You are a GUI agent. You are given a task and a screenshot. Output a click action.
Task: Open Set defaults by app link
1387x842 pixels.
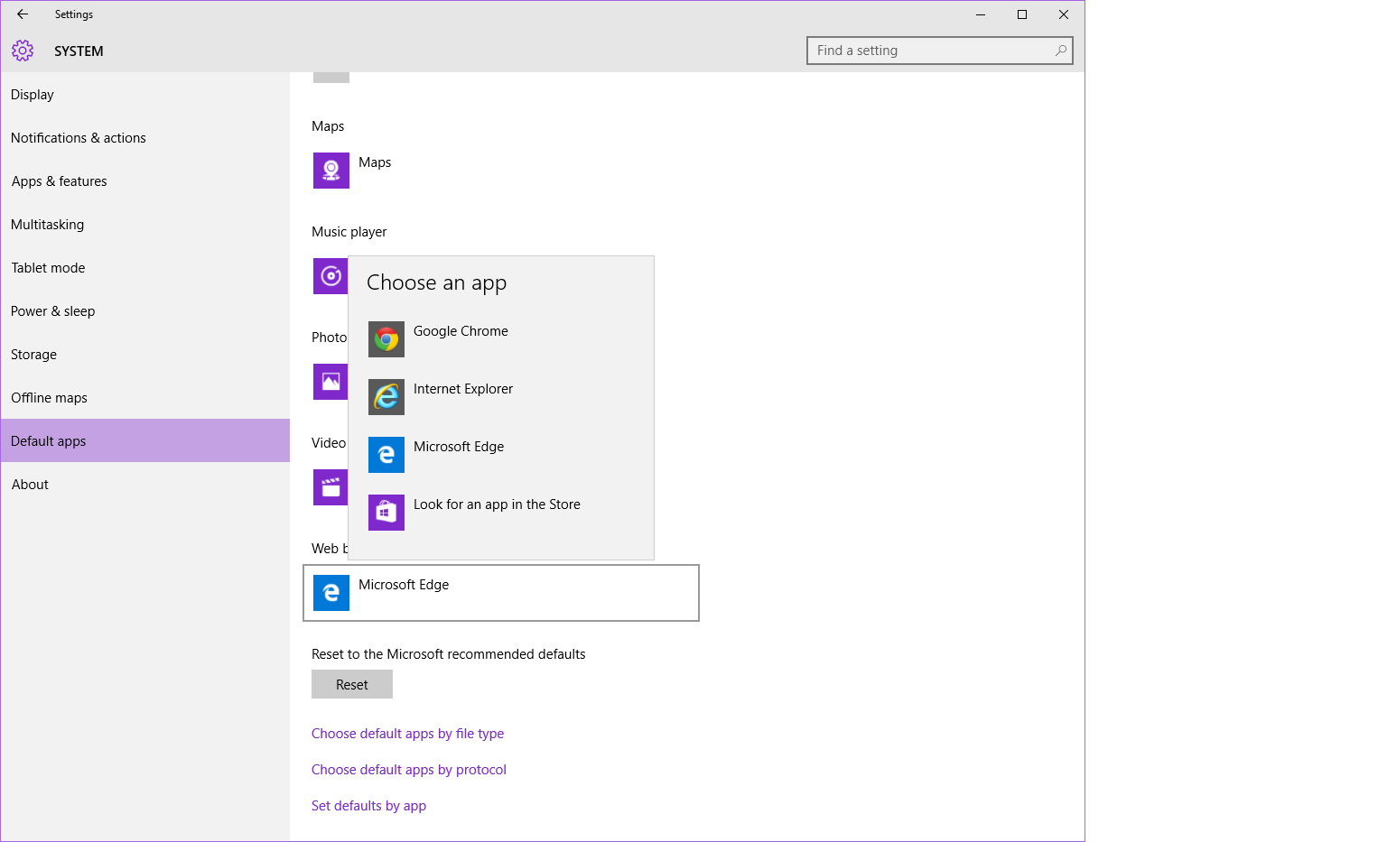point(368,806)
